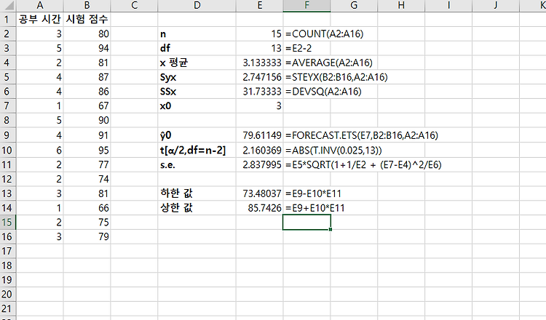Image resolution: width=546 pixels, height=320 pixels.
Task: Click the =STEYX(B2:B16,A2:A16) formula text
Action: [x=337, y=77]
